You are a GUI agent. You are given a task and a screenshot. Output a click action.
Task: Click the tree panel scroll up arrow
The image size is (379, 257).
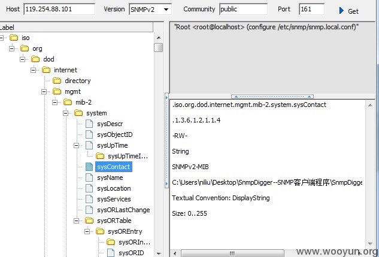(159, 38)
